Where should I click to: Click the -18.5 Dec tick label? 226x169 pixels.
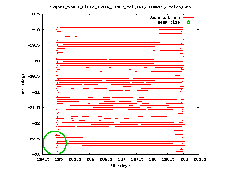coord(34,14)
